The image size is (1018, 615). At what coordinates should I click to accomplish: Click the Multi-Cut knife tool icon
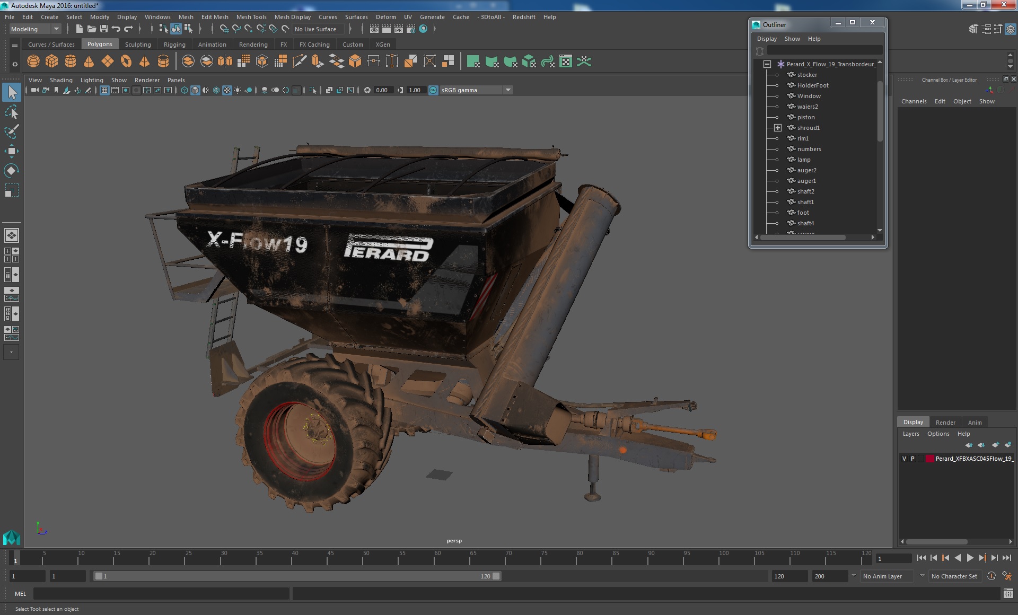299,61
